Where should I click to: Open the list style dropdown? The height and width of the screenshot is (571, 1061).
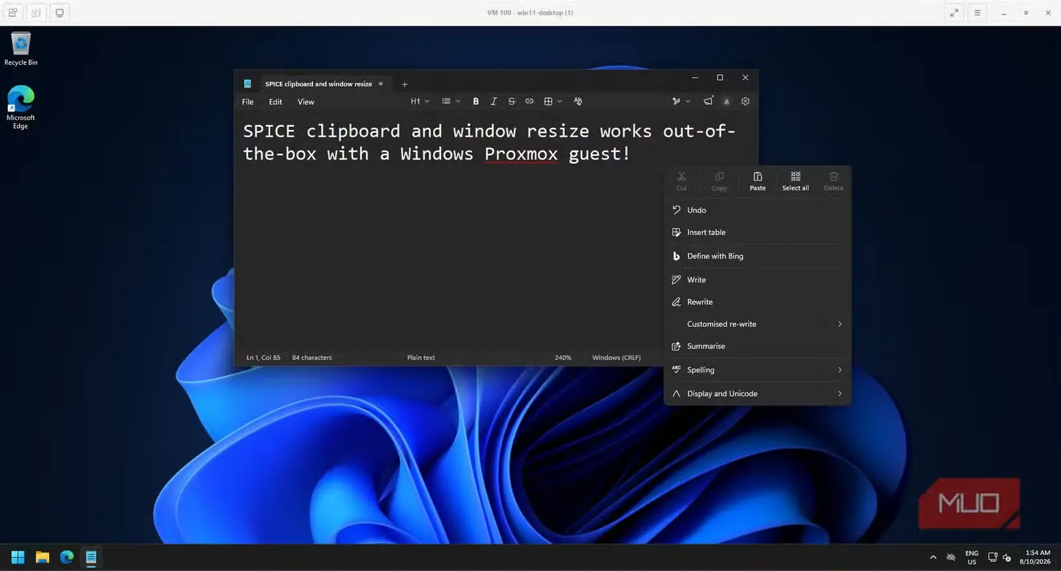tap(451, 101)
